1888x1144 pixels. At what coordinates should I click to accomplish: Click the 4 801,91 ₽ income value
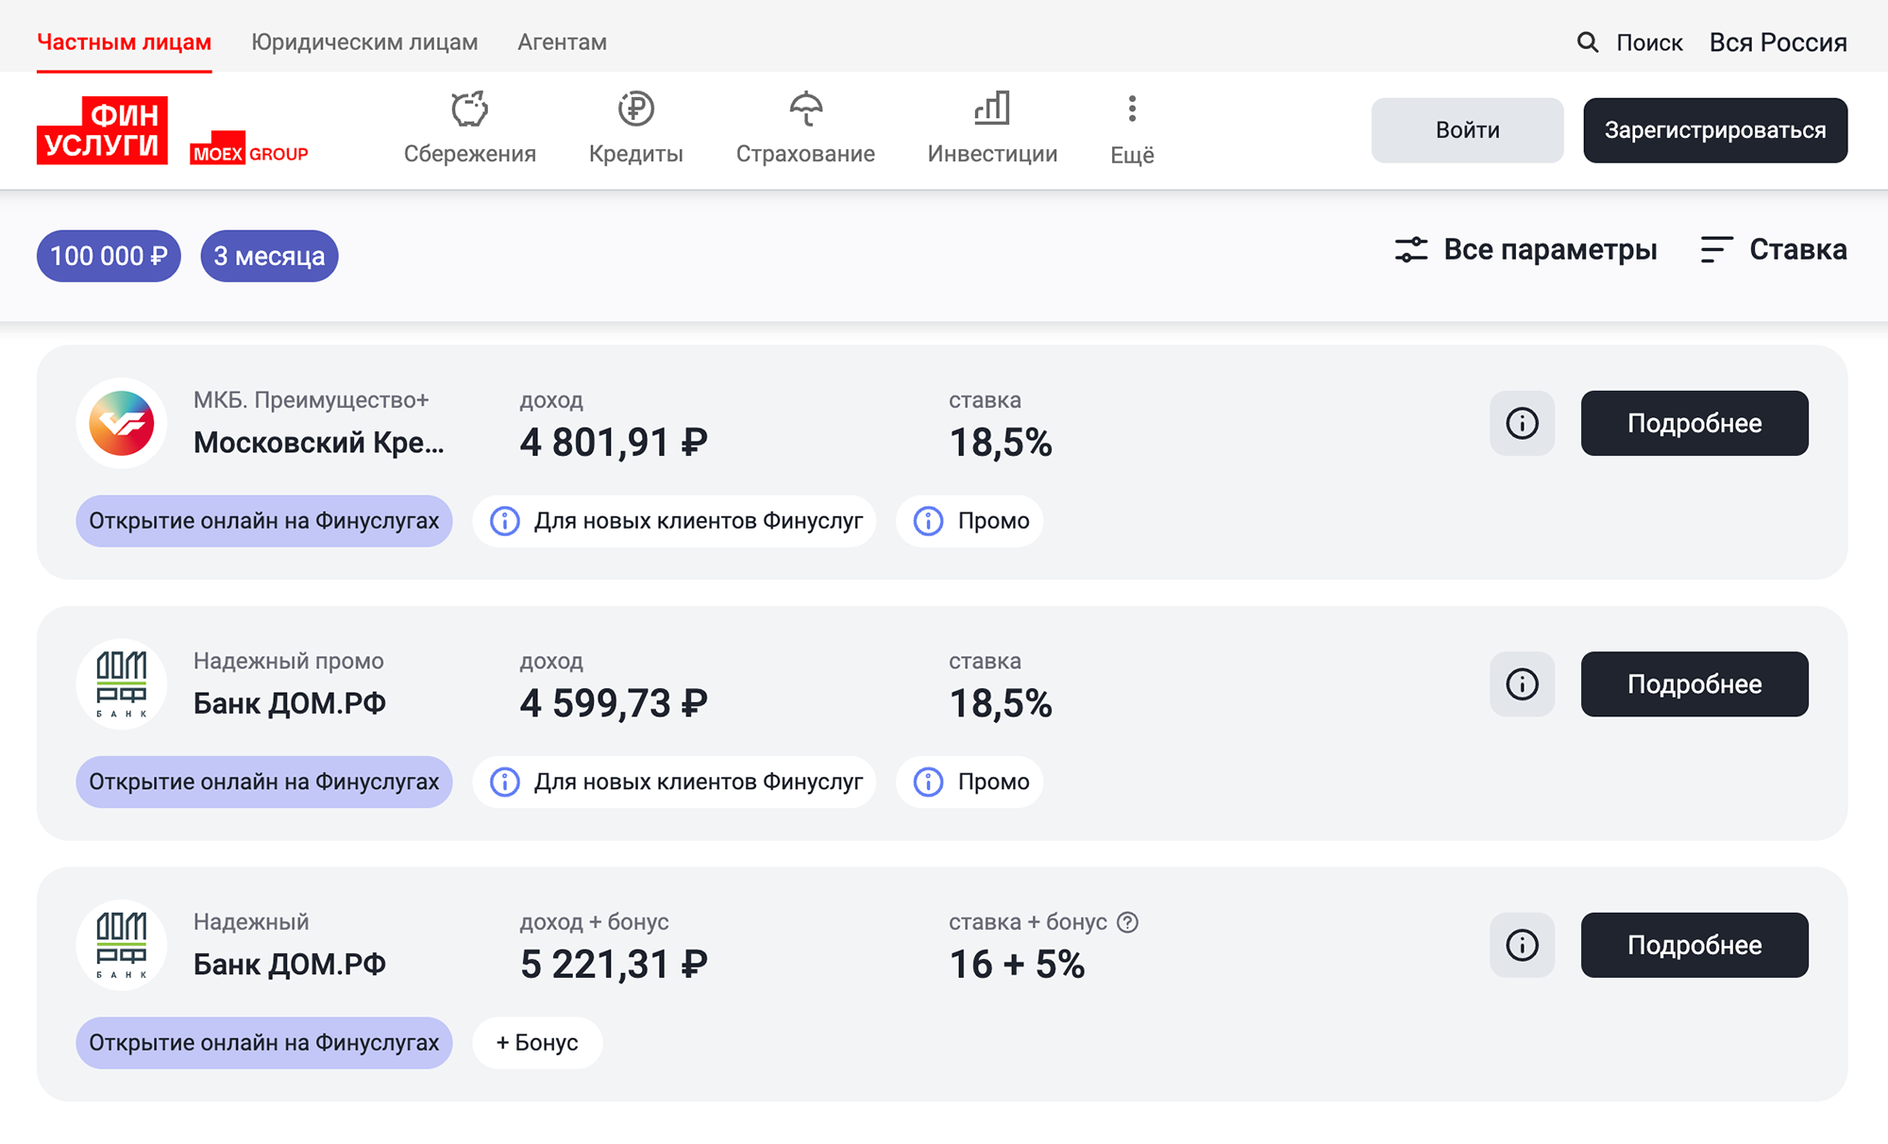(x=614, y=442)
